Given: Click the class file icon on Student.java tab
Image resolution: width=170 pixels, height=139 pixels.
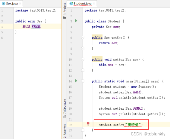Looking at the screenshot, I should pos(71,4).
